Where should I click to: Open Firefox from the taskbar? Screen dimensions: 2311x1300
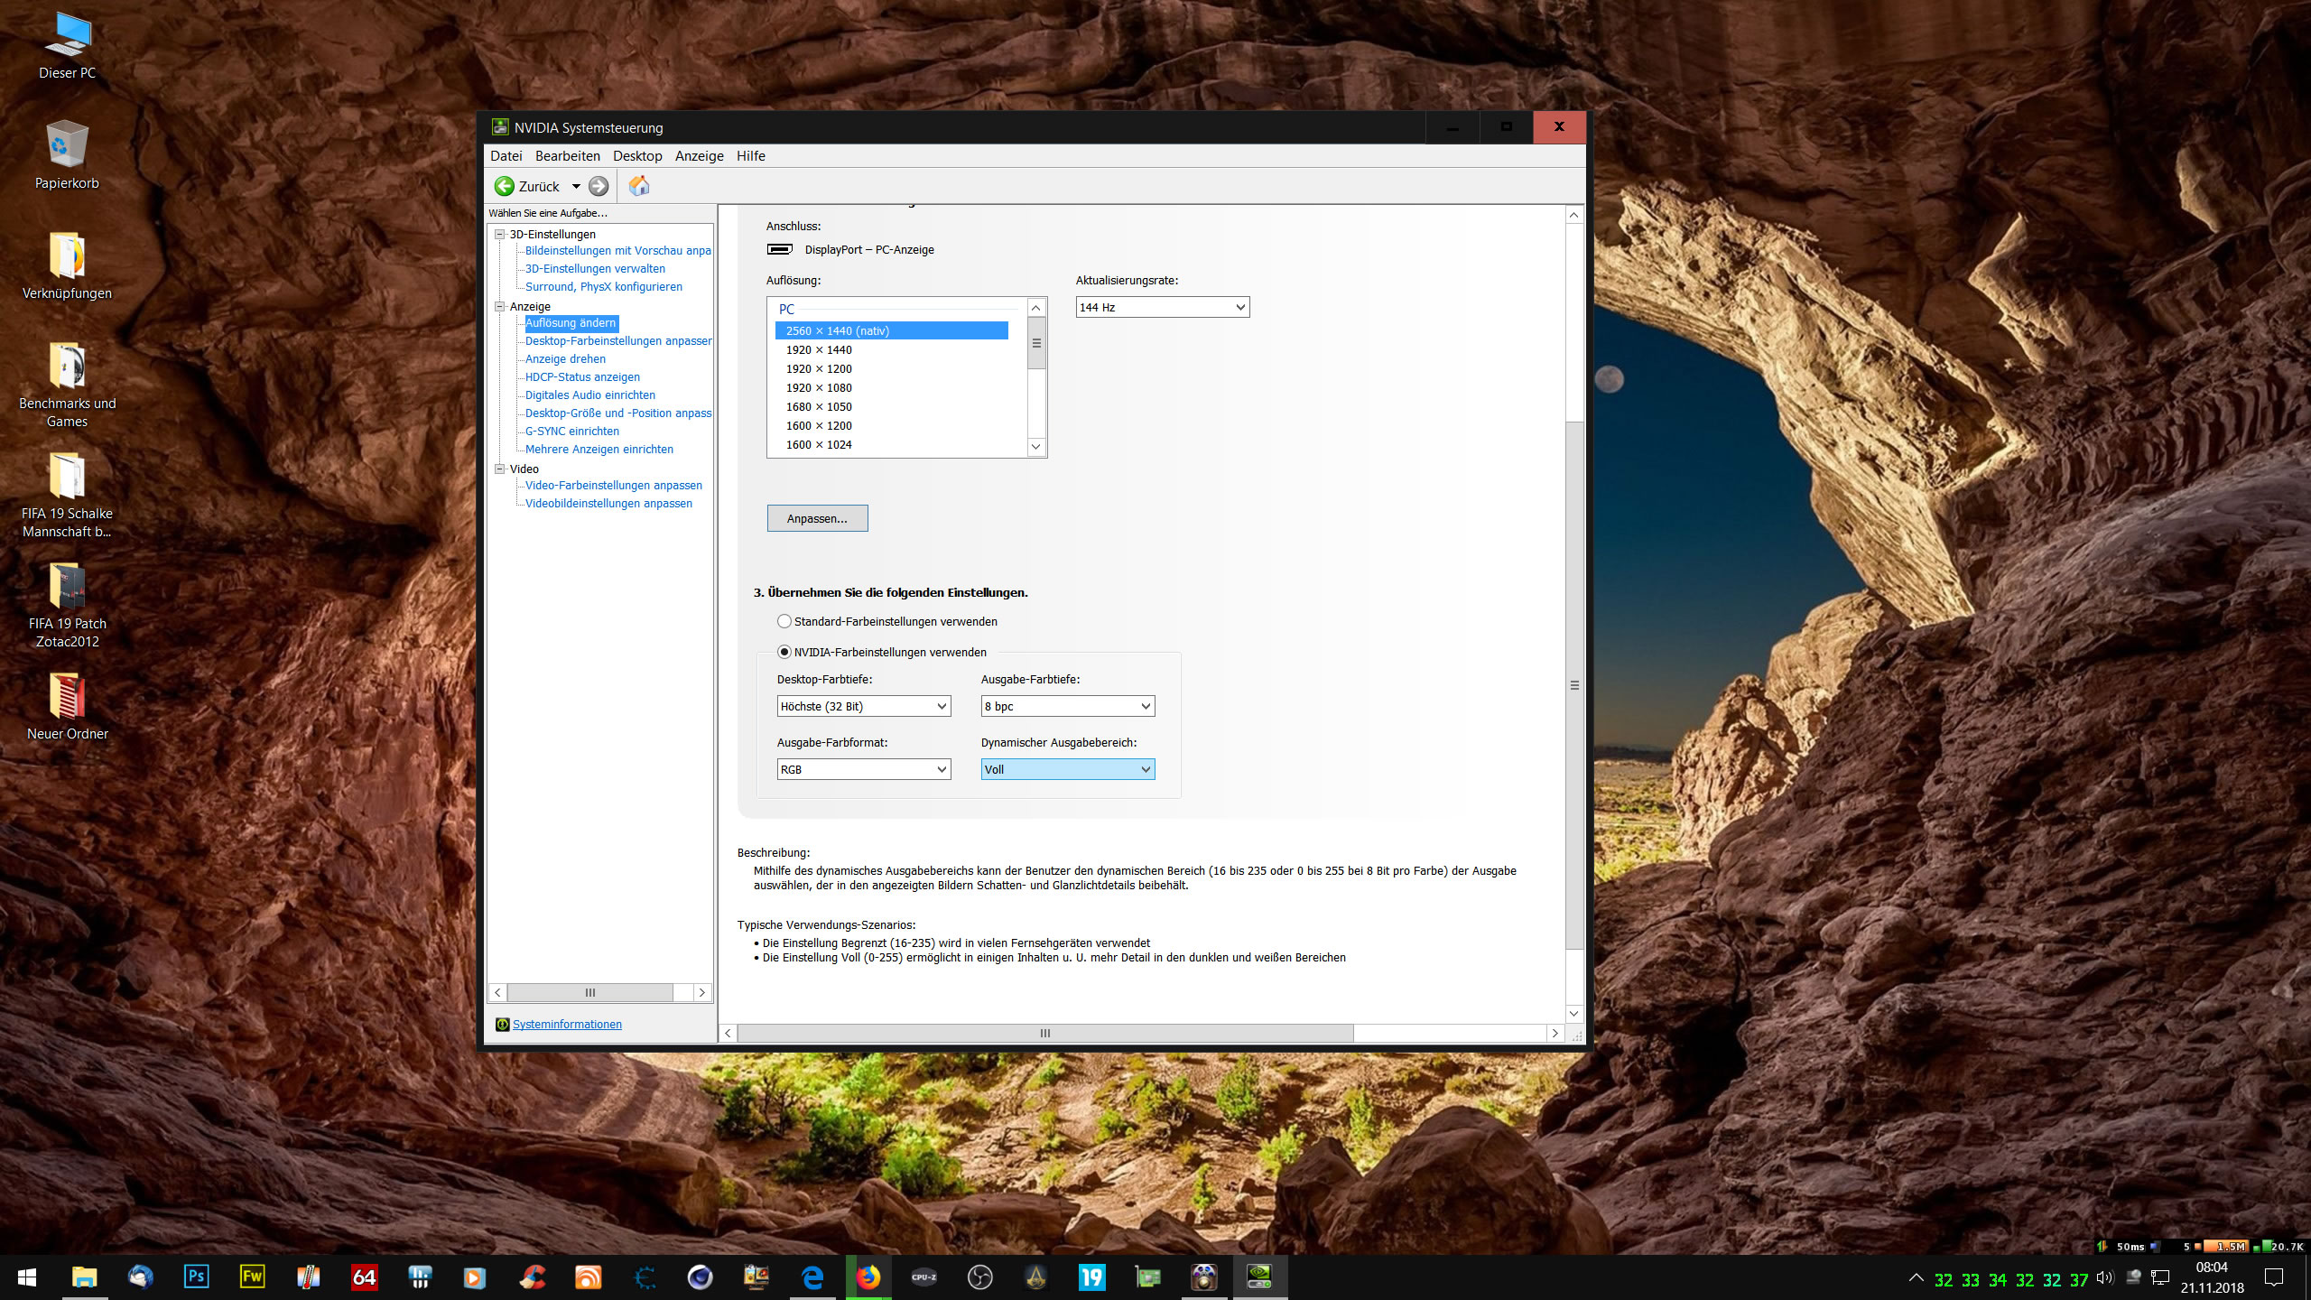point(868,1277)
